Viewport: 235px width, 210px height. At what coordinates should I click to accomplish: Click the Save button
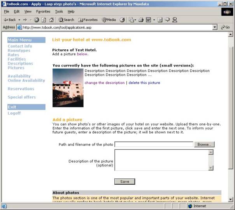[x=125, y=182]
